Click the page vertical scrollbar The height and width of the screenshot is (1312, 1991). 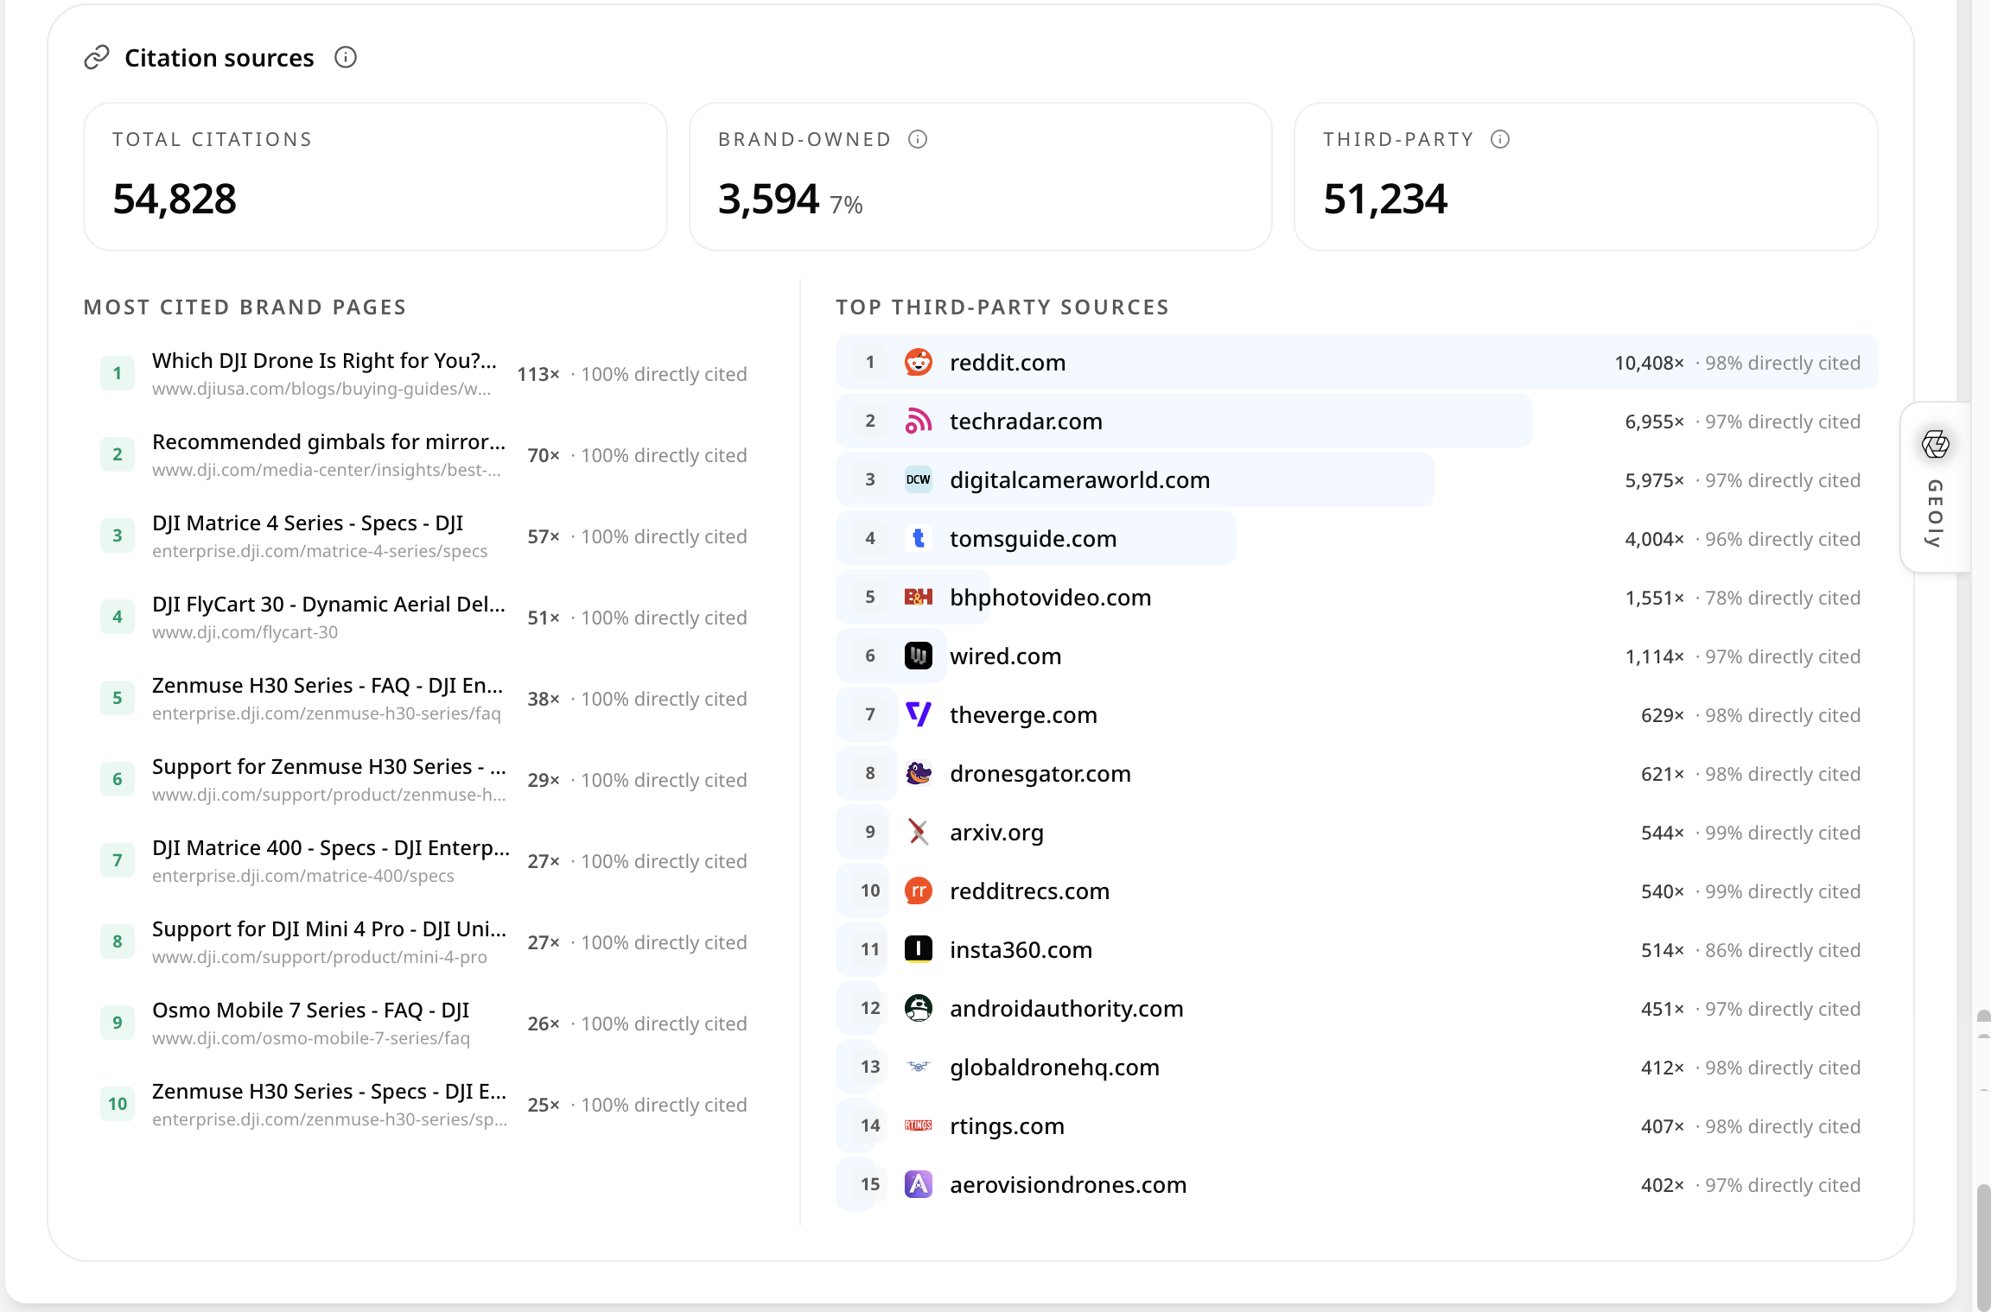point(1982,1247)
